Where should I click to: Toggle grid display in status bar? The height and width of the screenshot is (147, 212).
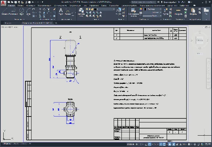tap(137, 144)
